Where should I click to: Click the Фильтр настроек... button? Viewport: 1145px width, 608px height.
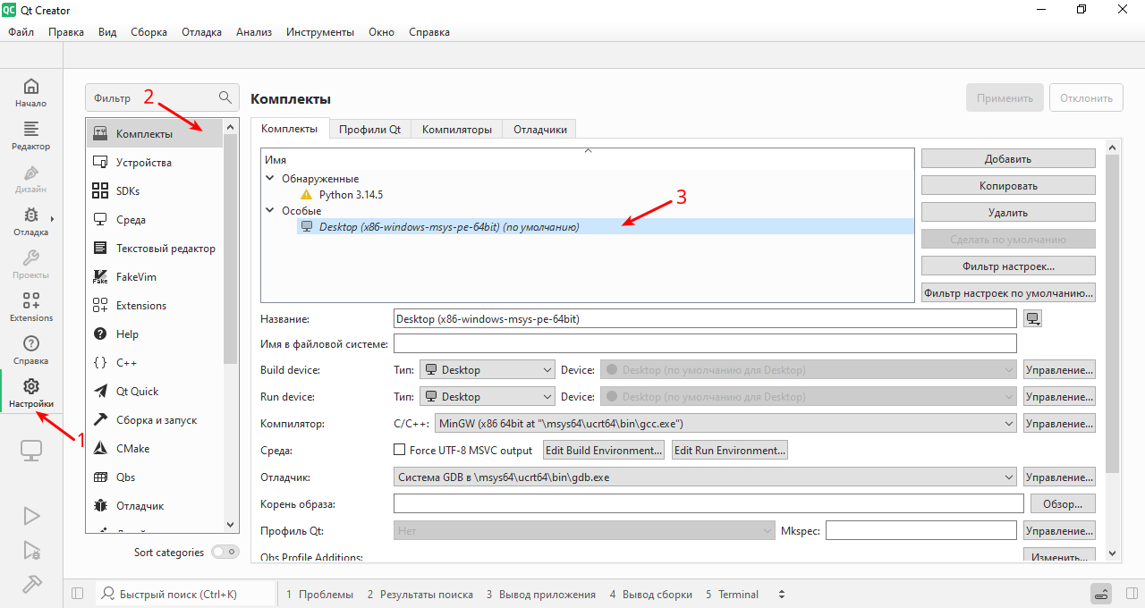(x=1008, y=266)
